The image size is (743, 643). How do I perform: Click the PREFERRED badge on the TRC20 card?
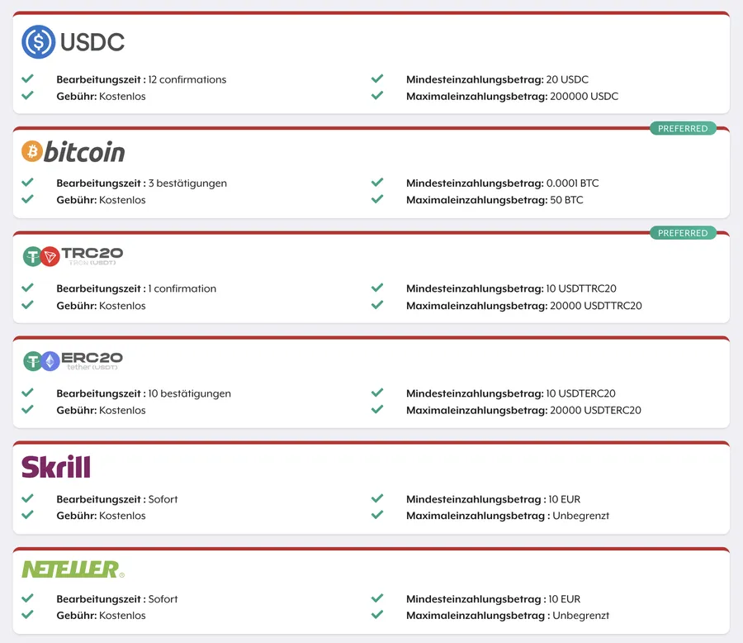pos(683,232)
